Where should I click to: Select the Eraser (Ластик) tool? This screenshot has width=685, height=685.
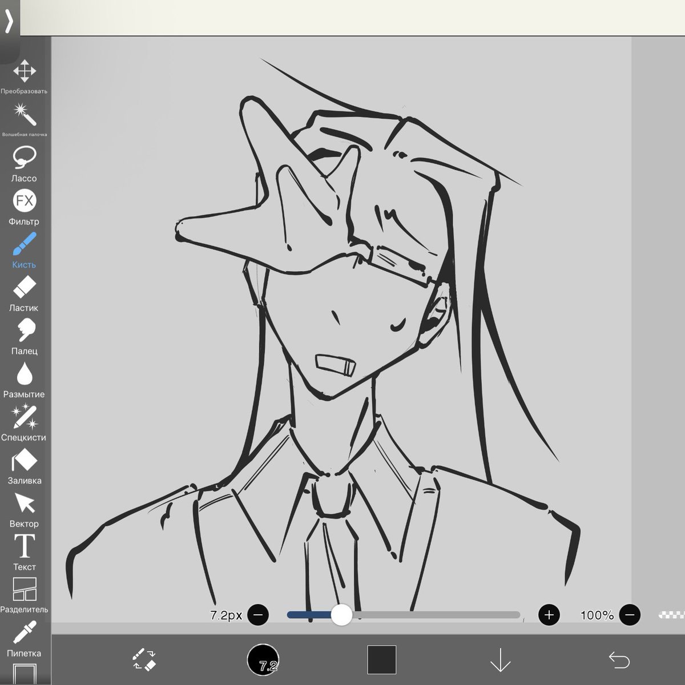coord(24,294)
